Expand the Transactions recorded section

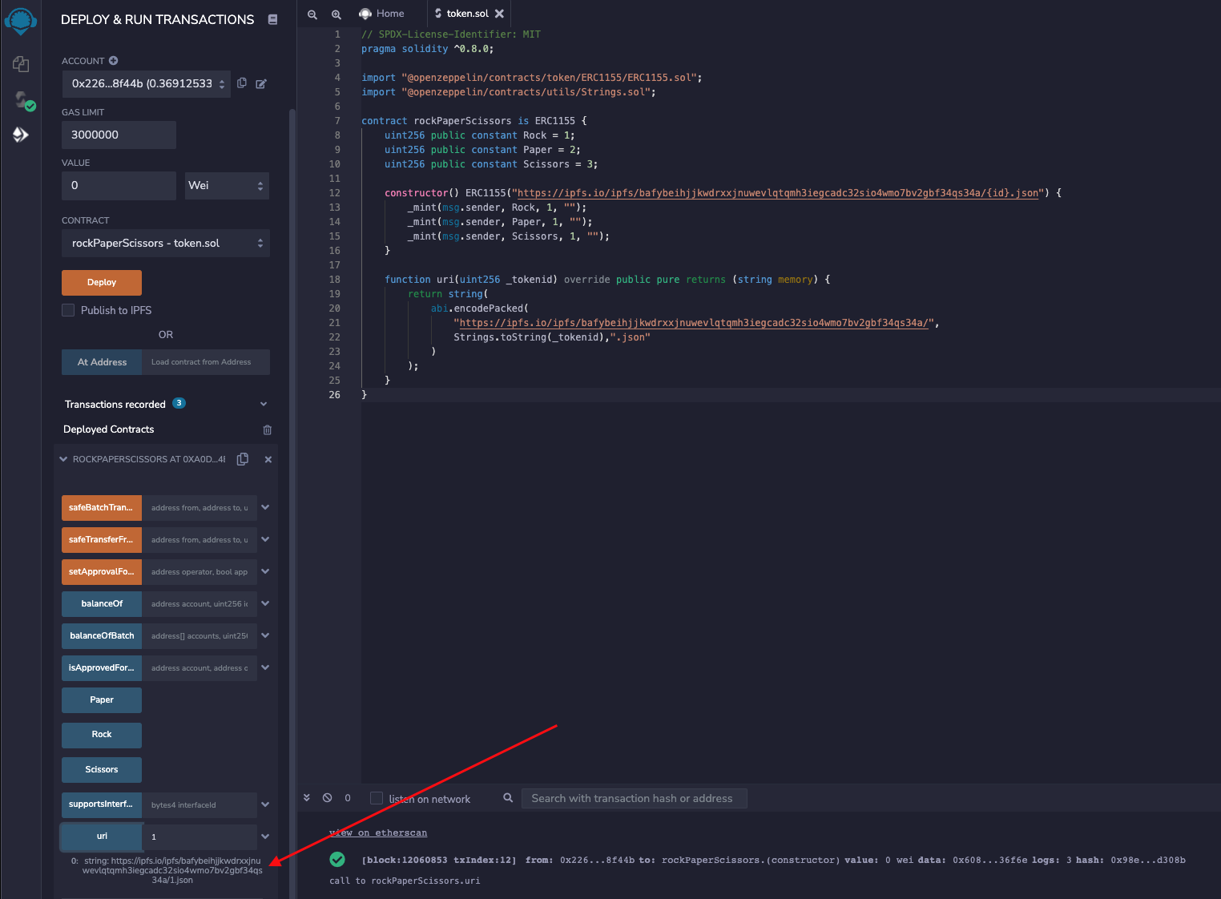click(x=264, y=404)
